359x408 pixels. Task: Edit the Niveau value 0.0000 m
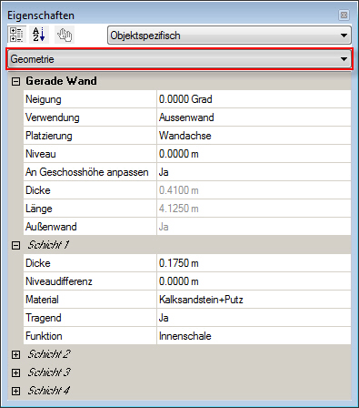(254, 154)
